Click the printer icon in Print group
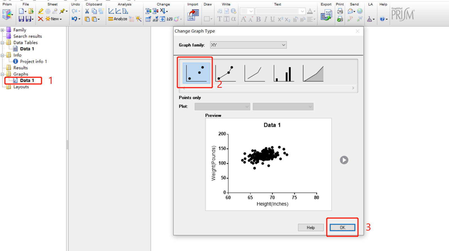 pos(340,11)
